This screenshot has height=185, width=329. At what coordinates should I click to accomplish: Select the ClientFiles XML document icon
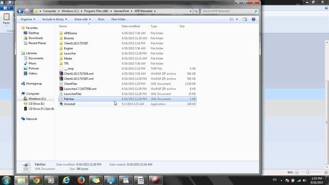pyautogui.click(x=61, y=84)
